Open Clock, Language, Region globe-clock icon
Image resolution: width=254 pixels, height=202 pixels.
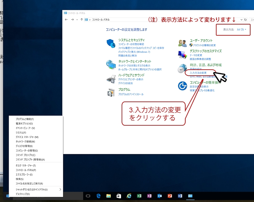182,68
